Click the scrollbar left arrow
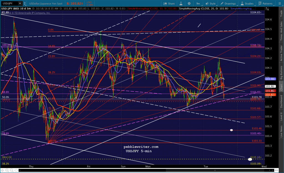The image size is (284, 173). tap(20, 170)
